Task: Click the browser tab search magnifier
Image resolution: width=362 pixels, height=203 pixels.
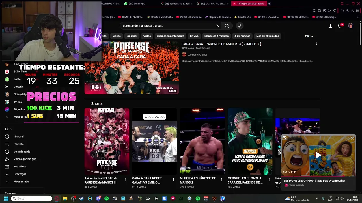Action: (342, 3)
